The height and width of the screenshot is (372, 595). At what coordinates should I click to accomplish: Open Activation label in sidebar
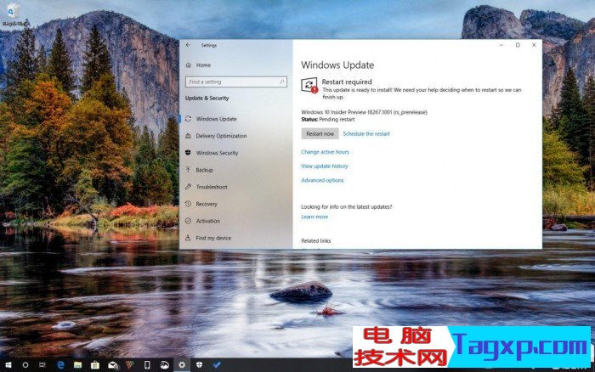pos(208,221)
